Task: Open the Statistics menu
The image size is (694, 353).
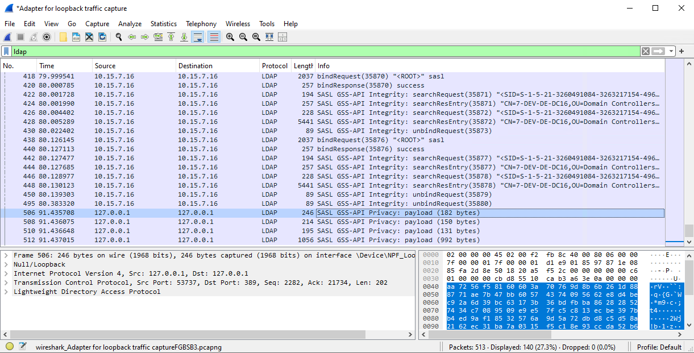Action: (164, 24)
